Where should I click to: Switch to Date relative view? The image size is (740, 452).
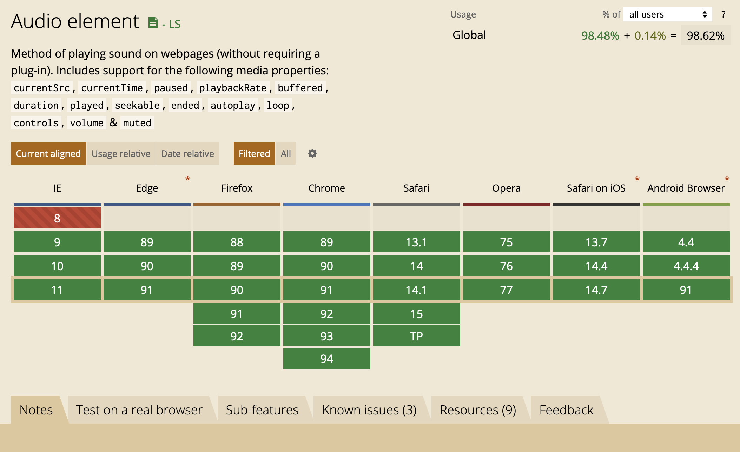[x=187, y=153]
